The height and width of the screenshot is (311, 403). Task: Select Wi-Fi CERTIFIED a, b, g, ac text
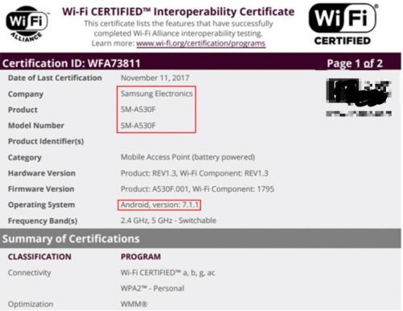pyautogui.click(x=168, y=272)
